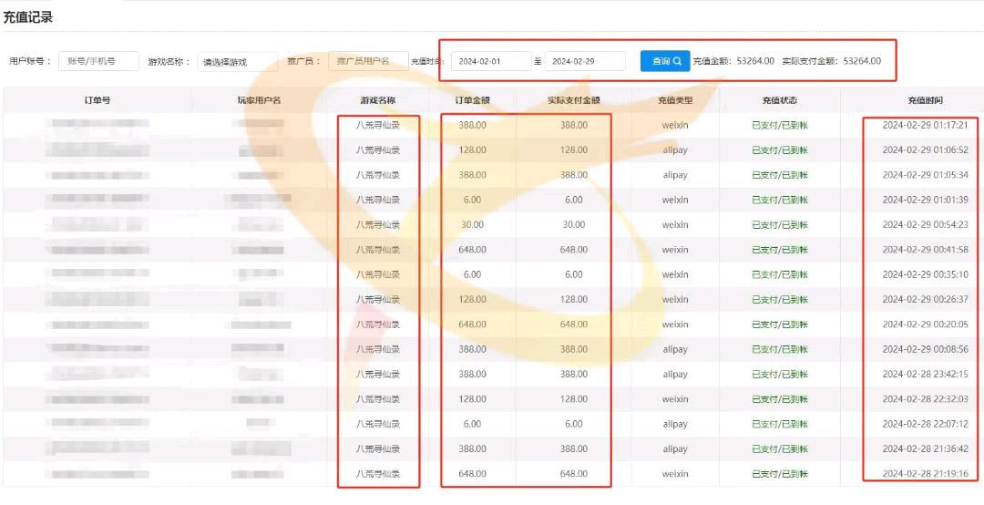Click the 实际支付金额 column header
Image resolution: width=984 pixels, height=505 pixels.
[573, 100]
